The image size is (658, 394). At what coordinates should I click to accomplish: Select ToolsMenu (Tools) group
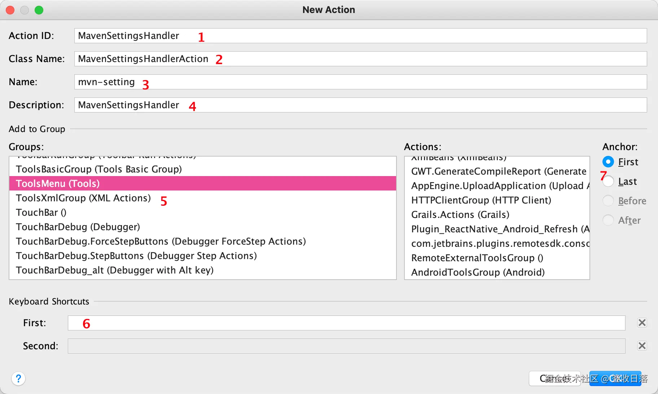(58, 184)
